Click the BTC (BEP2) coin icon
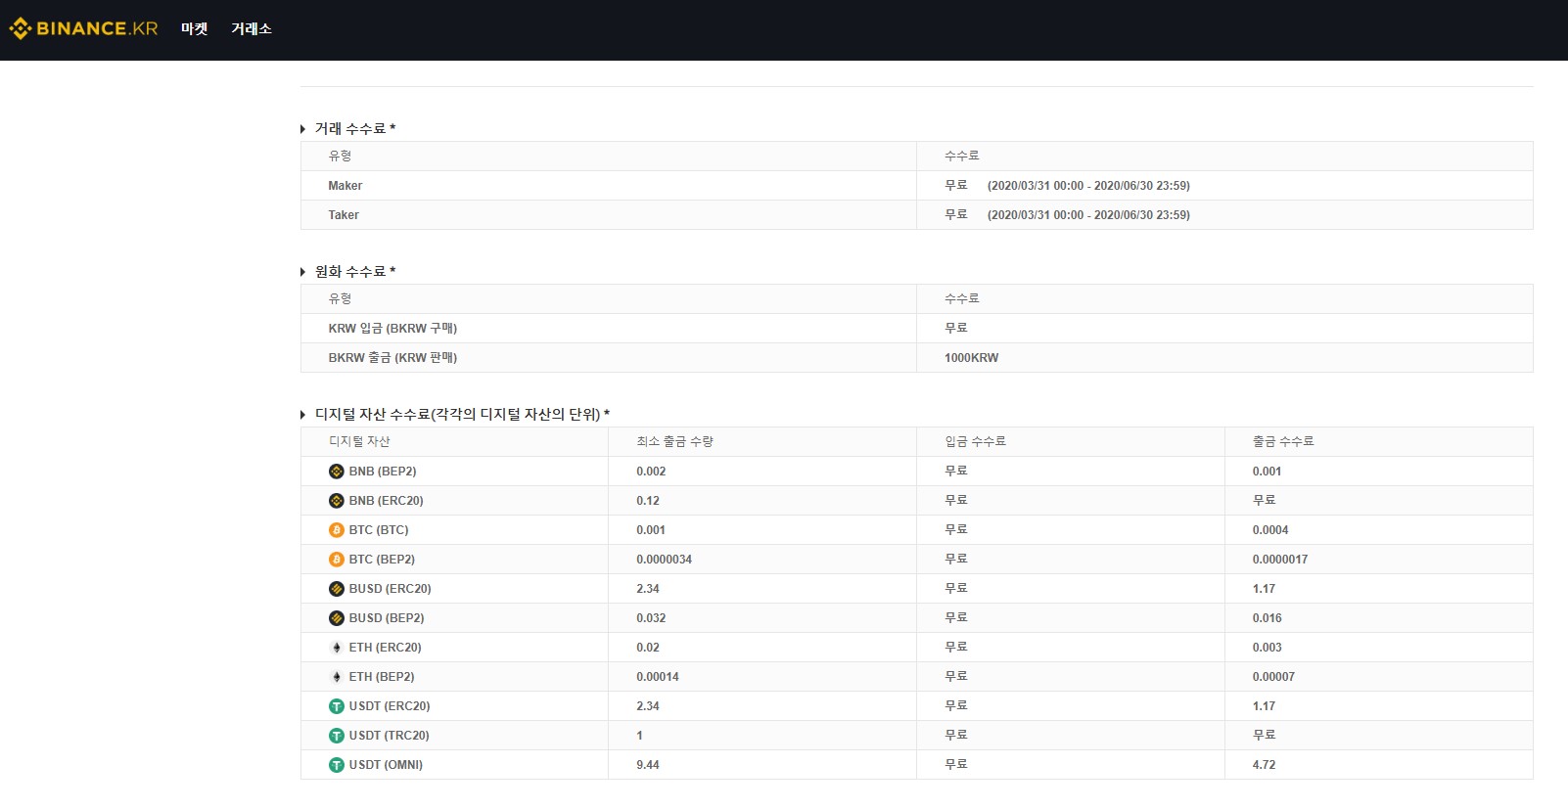 (x=337, y=560)
